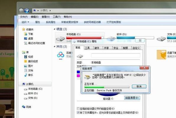Switch to the 硬件 tab
This screenshot has width=176, height=118.
coord(97,48)
